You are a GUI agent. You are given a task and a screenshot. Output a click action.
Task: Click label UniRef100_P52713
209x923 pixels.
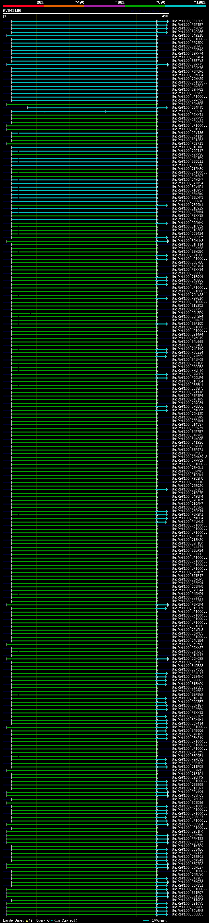point(187,144)
